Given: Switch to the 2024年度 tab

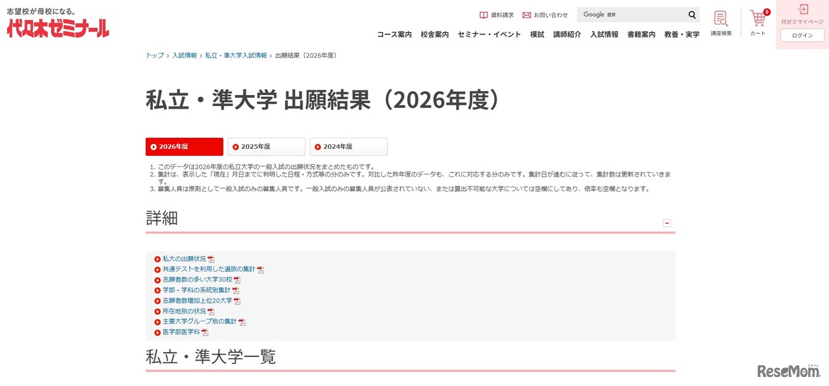Looking at the screenshot, I should [349, 147].
